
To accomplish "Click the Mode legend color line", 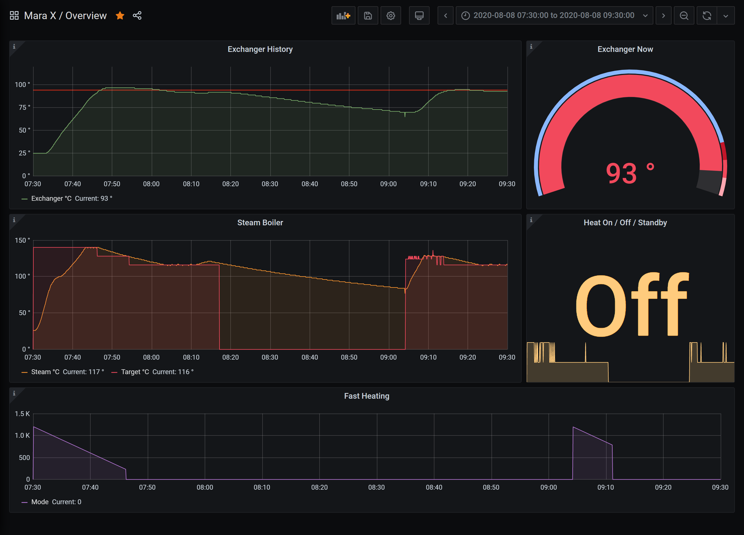I will (x=24, y=502).
